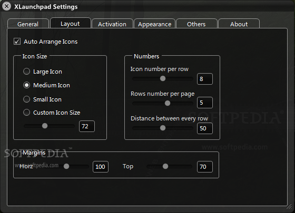
Task: Click the Distance between every row label
Action: pos(169,118)
